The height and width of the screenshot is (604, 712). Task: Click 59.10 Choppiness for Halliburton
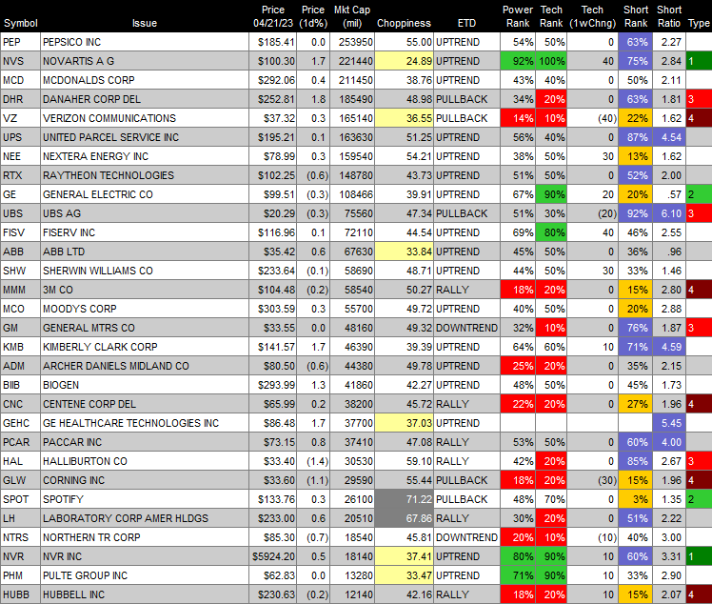click(404, 462)
